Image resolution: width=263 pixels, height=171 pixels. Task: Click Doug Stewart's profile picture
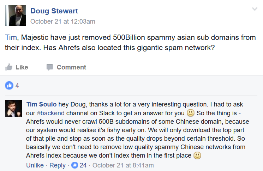[x=15, y=16]
